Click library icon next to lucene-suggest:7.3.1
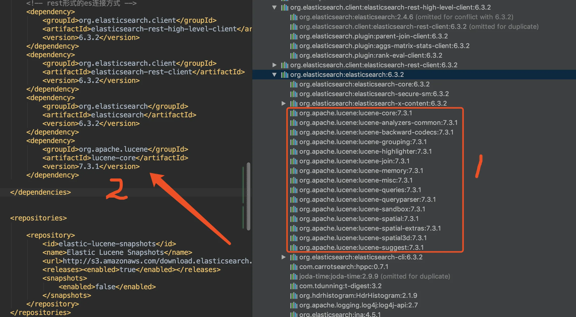The image size is (576, 317). 294,247
